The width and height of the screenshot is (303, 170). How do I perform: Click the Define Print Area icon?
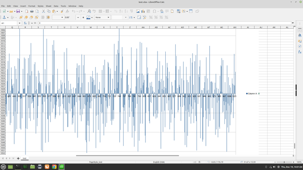(x=178, y=11)
